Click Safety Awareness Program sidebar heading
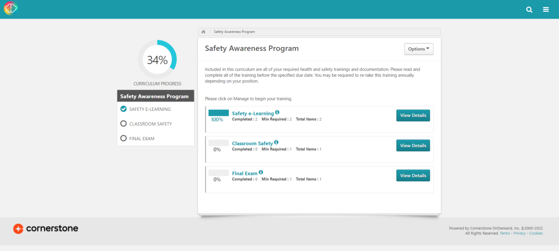The image size is (559, 251). tap(155, 96)
